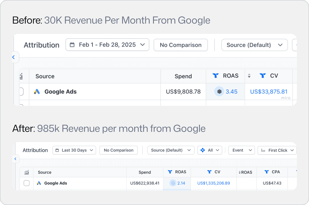Click the pixel logo beside CV in the After table
The image size is (309, 205).
tap(209, 172)
